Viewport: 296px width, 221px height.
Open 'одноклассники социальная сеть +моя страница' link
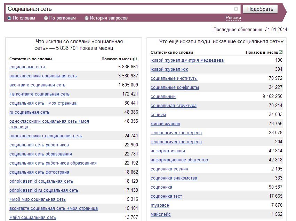(49, 124)
